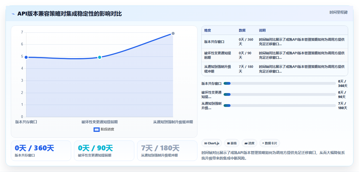
Task: Click the 7天 / 180天 value beside progress bar
Action: (x=343, y=106)
